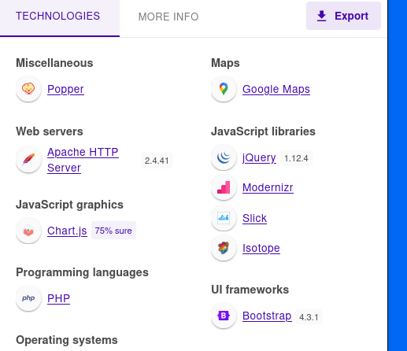Click the Isotope text link
The height and width of the screenshot is (351, 407).
(261, 248)
